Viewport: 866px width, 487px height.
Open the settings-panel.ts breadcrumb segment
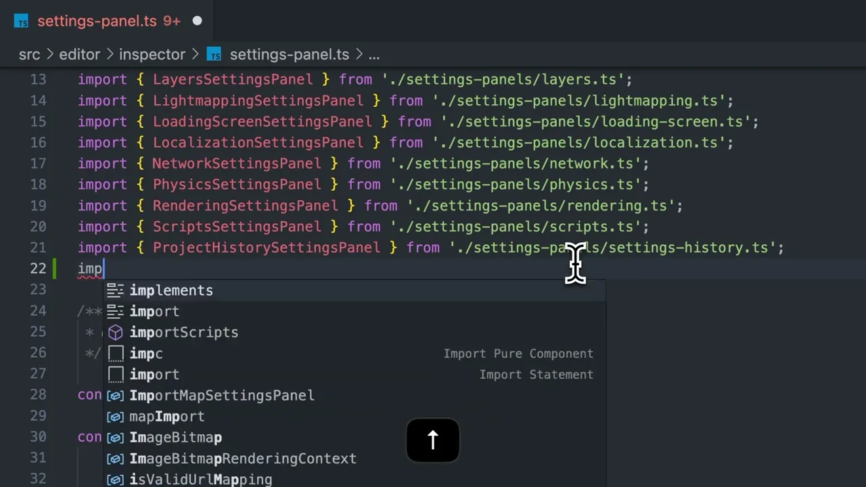coord(290,55)
